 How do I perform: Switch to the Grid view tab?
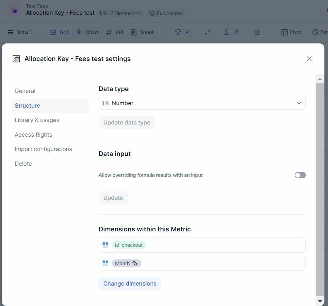pos(60,32)
